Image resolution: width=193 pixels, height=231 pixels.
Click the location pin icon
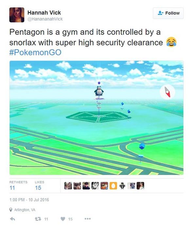pyautogui.click(x=11, y=210)
